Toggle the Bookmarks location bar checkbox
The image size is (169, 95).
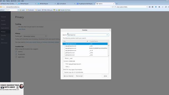(x=16, y=54)
